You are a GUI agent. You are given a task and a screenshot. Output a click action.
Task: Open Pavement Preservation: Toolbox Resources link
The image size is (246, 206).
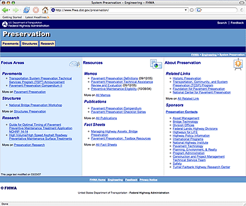click(x=121, y=138)
